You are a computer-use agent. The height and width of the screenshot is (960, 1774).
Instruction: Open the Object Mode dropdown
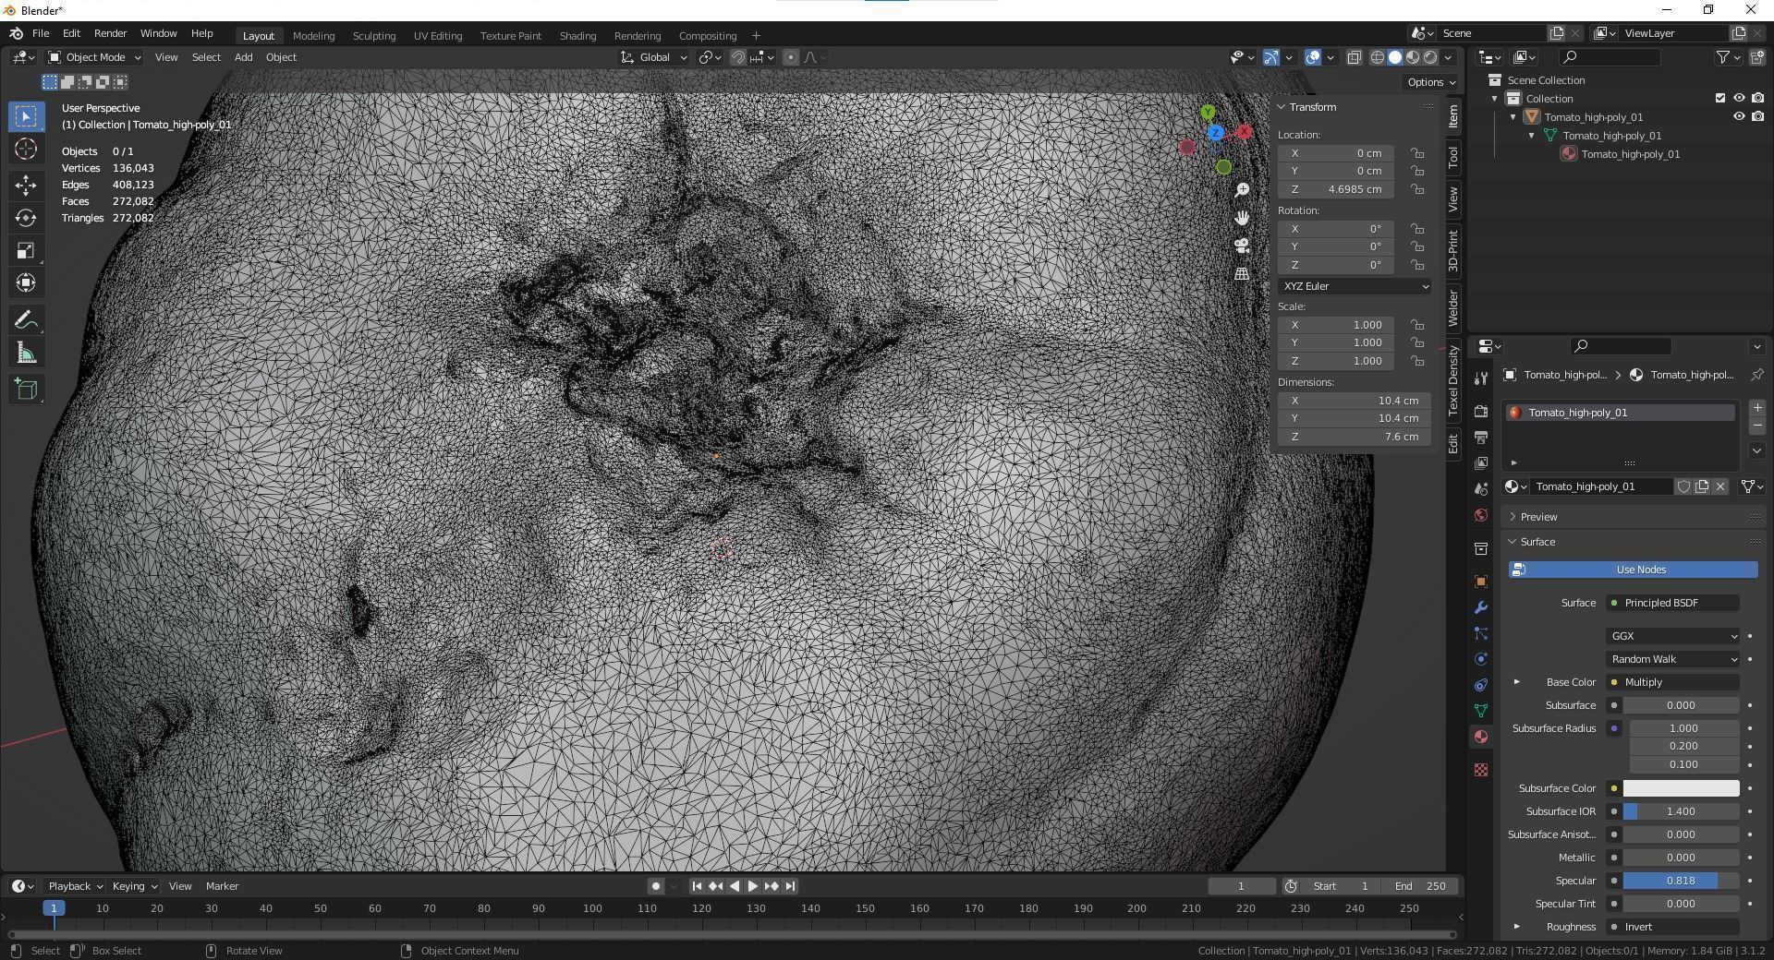(x=94, y=57)
